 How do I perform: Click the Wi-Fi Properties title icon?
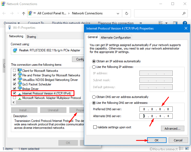(10, 27)
